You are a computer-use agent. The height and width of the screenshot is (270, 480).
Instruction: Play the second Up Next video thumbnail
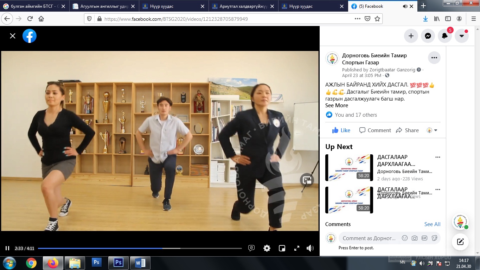point(349,200)
